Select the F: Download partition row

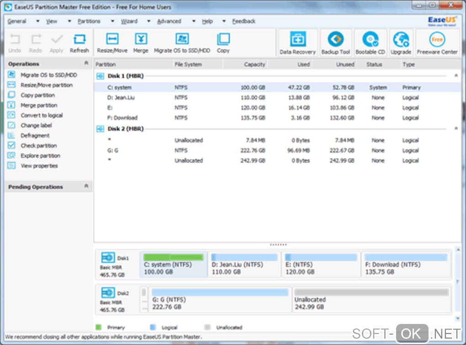click(x=278, y=118)
